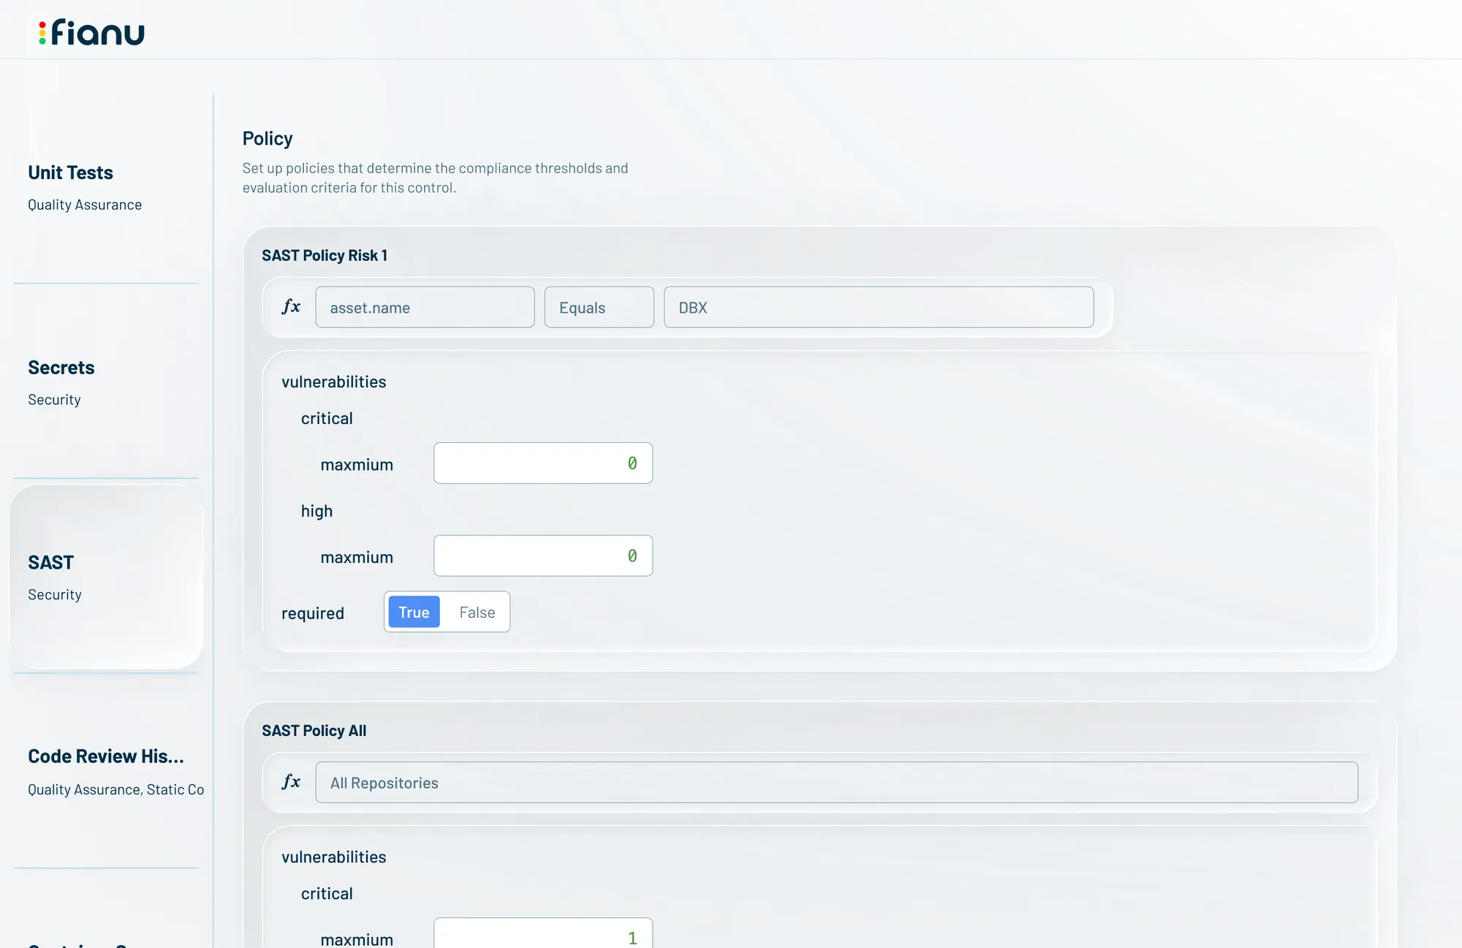1462x948 pixels.
Task: Click the fx icon in SAST Policy All
Action: pos(291,782)
